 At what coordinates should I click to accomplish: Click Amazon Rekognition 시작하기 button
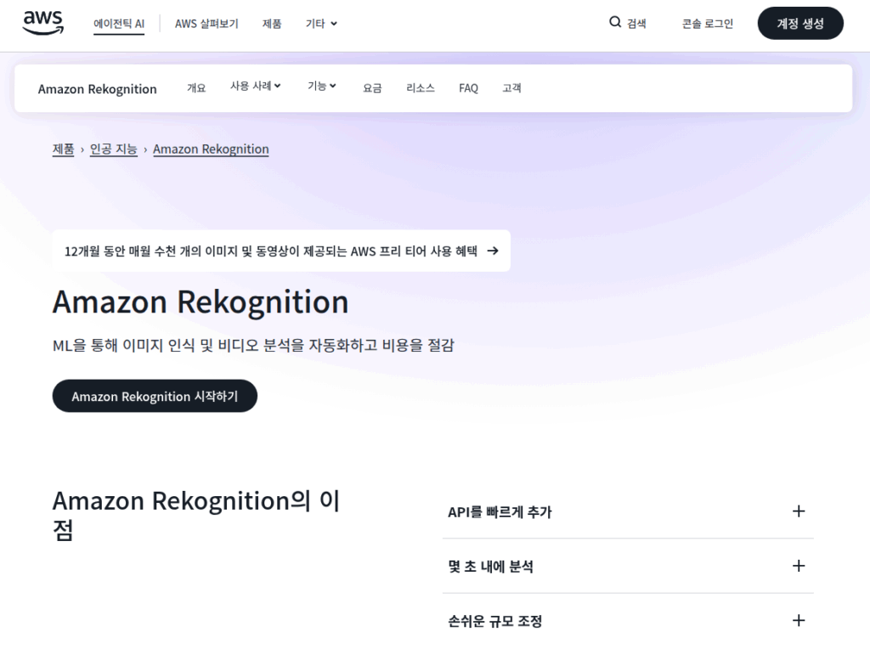tap(155, 395)
